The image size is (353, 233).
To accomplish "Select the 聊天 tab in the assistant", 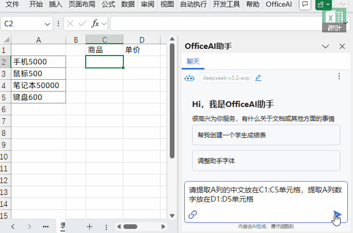I will [x=193, y=61].
